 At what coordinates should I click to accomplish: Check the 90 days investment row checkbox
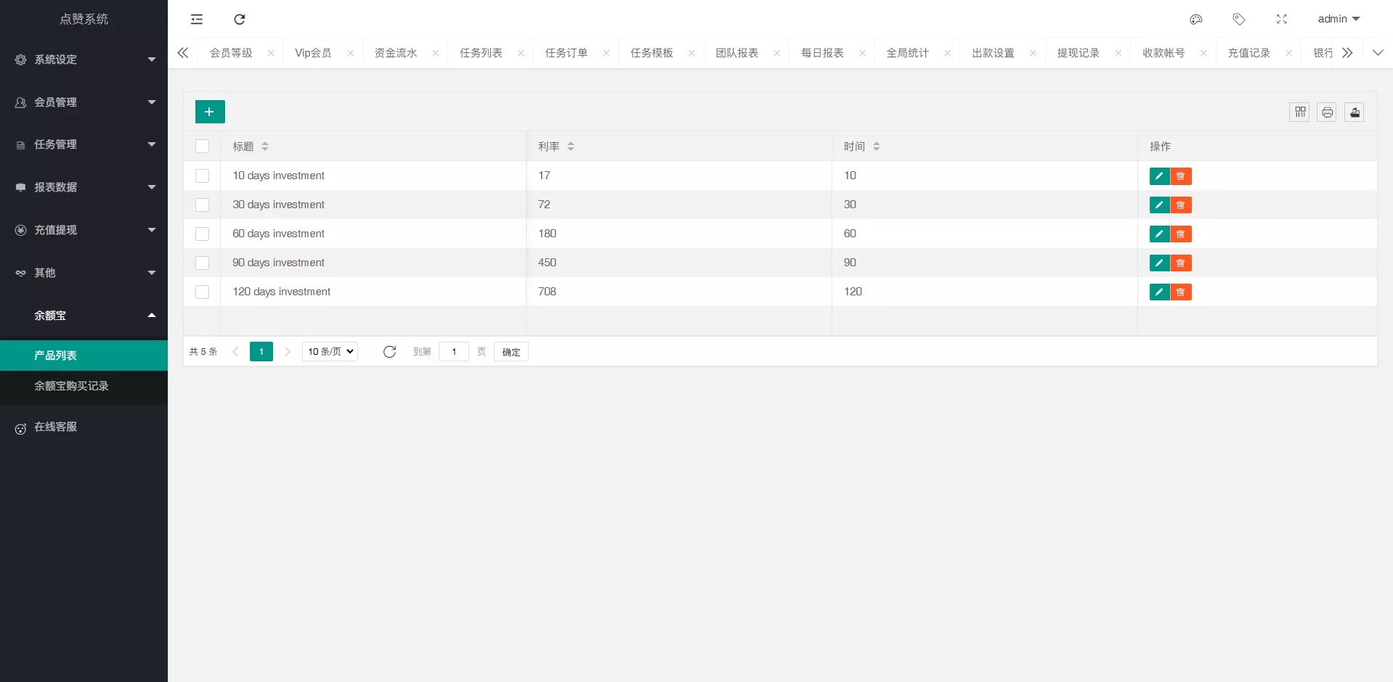coord(203,263)
